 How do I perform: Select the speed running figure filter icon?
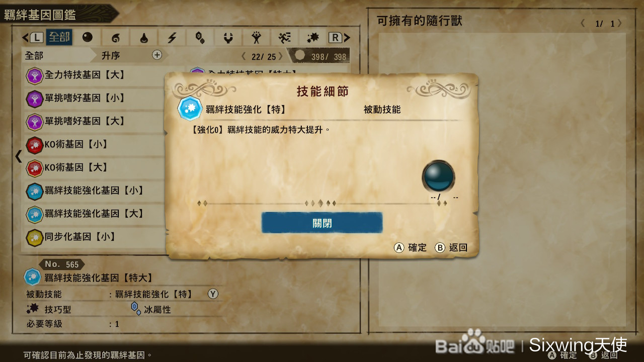pos(285,38)
